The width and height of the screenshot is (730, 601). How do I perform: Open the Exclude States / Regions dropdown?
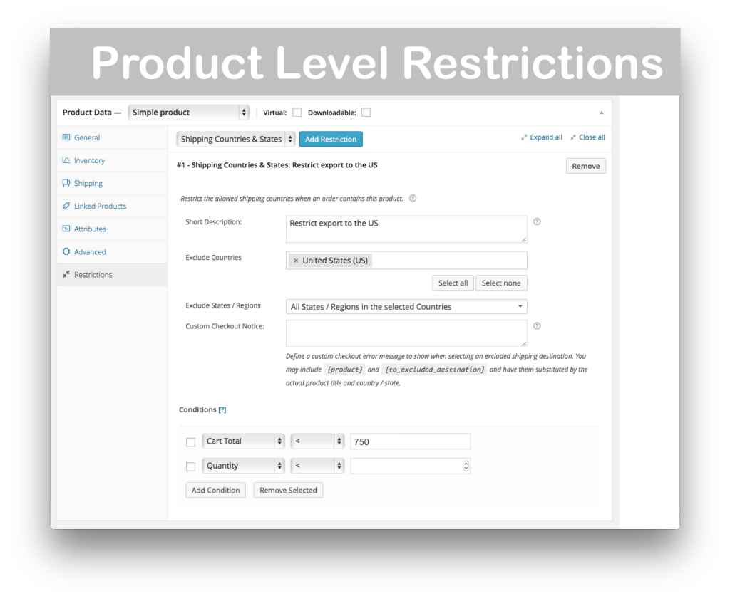click(x=406, y=306)
